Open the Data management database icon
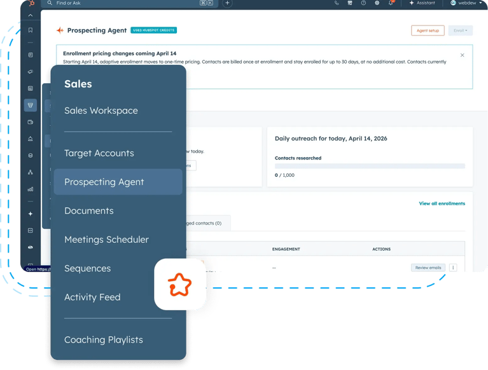 pos(31,156)
